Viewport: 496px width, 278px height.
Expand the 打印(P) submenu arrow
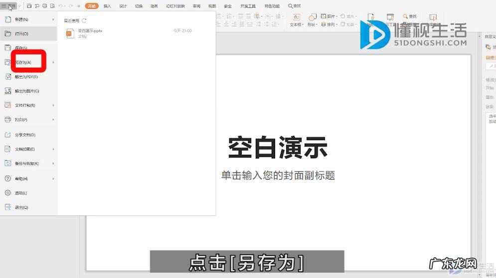53,120
